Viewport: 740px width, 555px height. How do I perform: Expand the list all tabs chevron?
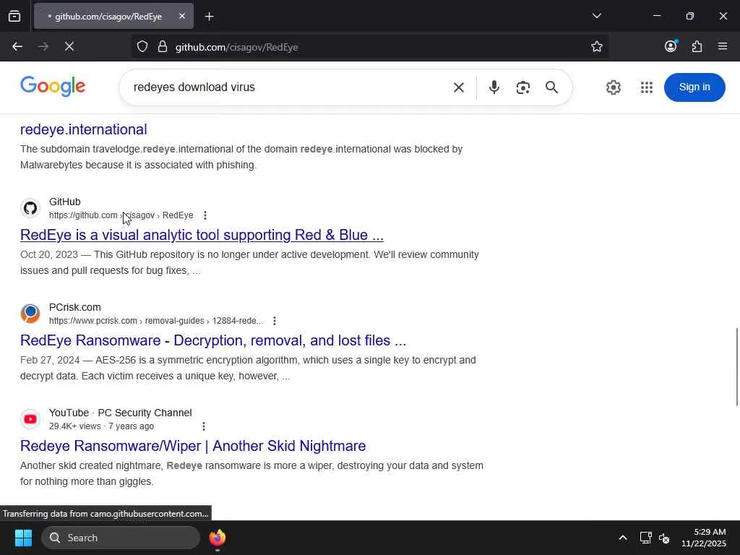596,16
